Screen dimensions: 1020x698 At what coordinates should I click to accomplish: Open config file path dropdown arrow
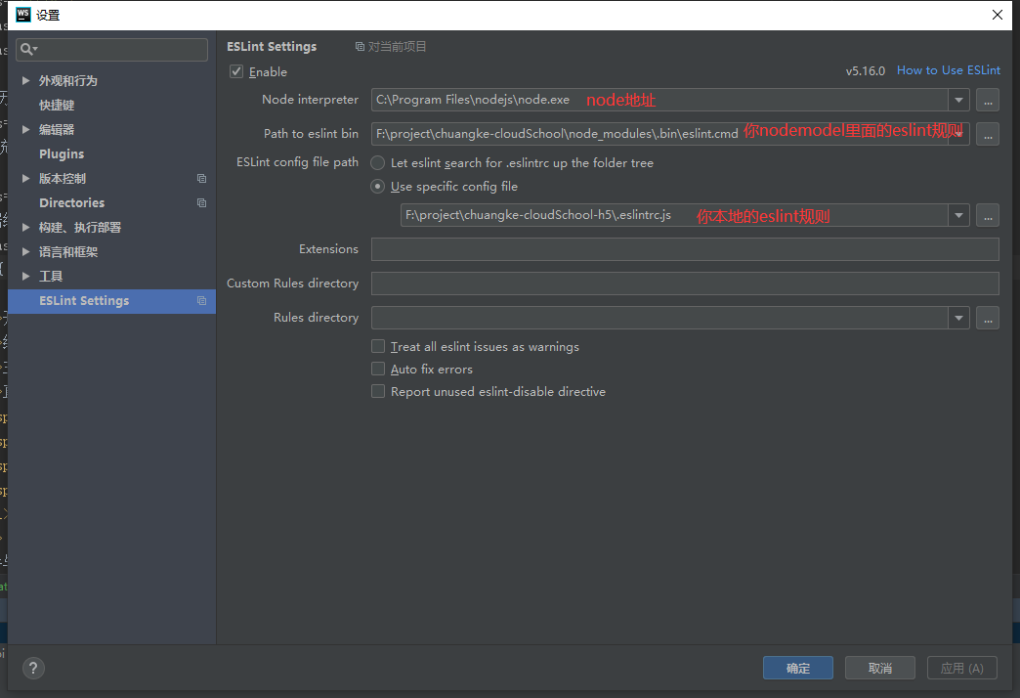pos(958,215)
